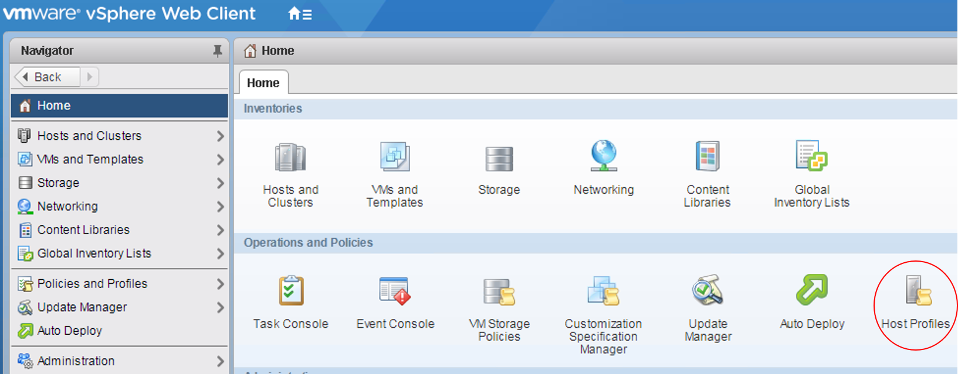Click the forward history arrow beside Back

[89, 77]
